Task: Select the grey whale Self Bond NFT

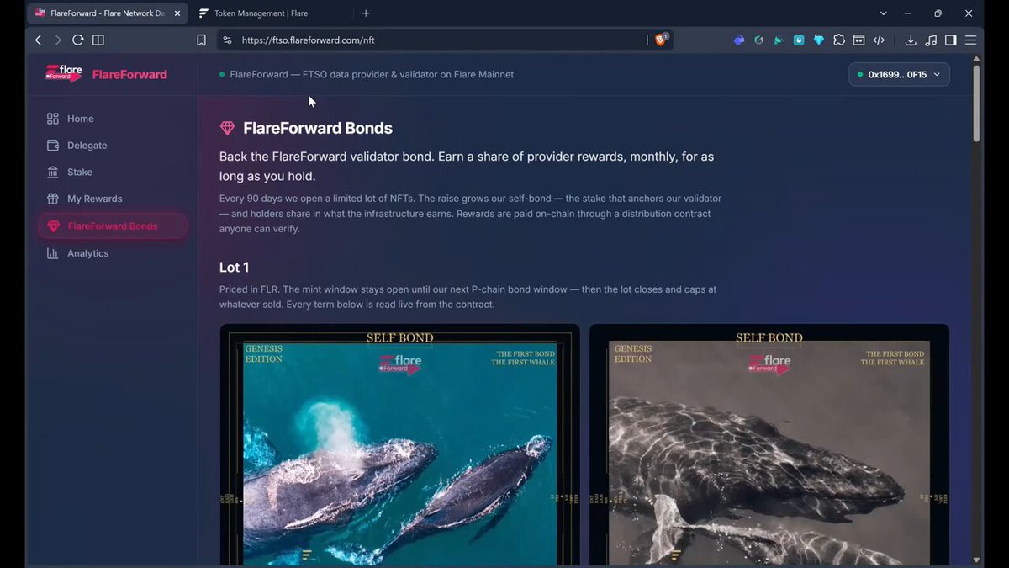Action: pyautogui.click(x=769, y=444)
